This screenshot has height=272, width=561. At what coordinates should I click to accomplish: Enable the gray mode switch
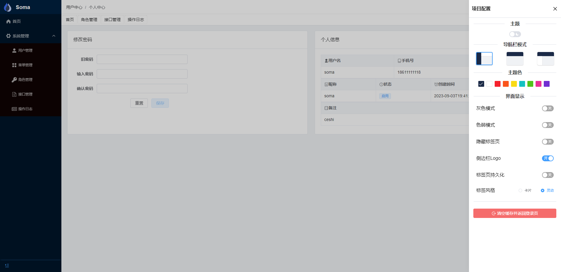548,108
